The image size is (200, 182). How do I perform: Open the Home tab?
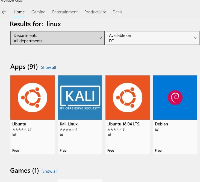pyautogui.click(x=19, y=12)
